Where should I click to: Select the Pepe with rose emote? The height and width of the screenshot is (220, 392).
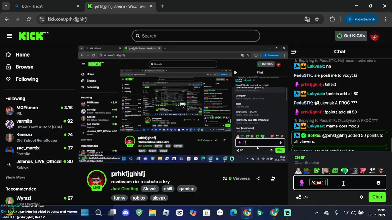click(307, 170)
